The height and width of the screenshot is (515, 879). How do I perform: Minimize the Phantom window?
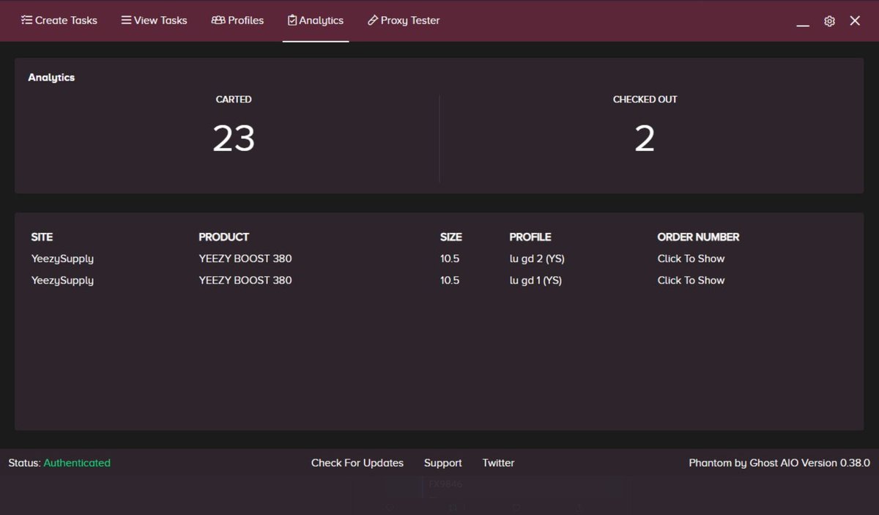803,26
